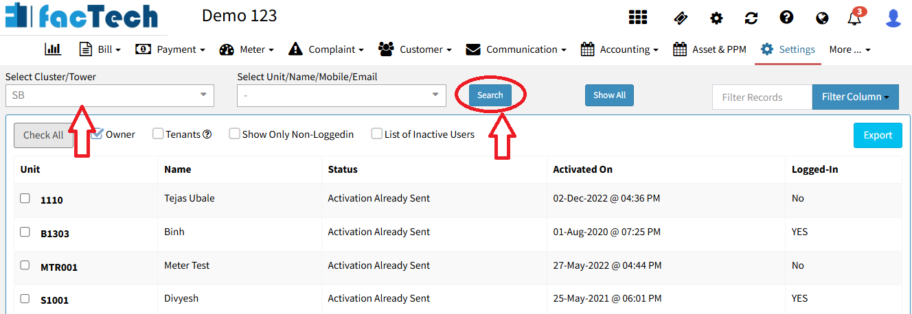The image size is (912, 314).
Task: Toggle the Owner checkbox
Action: click(x=98, y=134)
